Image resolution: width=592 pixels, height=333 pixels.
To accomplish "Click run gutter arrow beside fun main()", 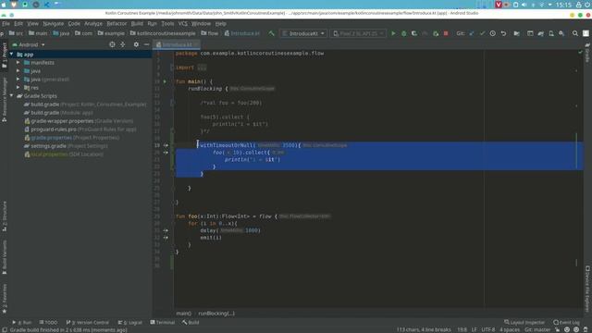I will [x=165, y=81].
